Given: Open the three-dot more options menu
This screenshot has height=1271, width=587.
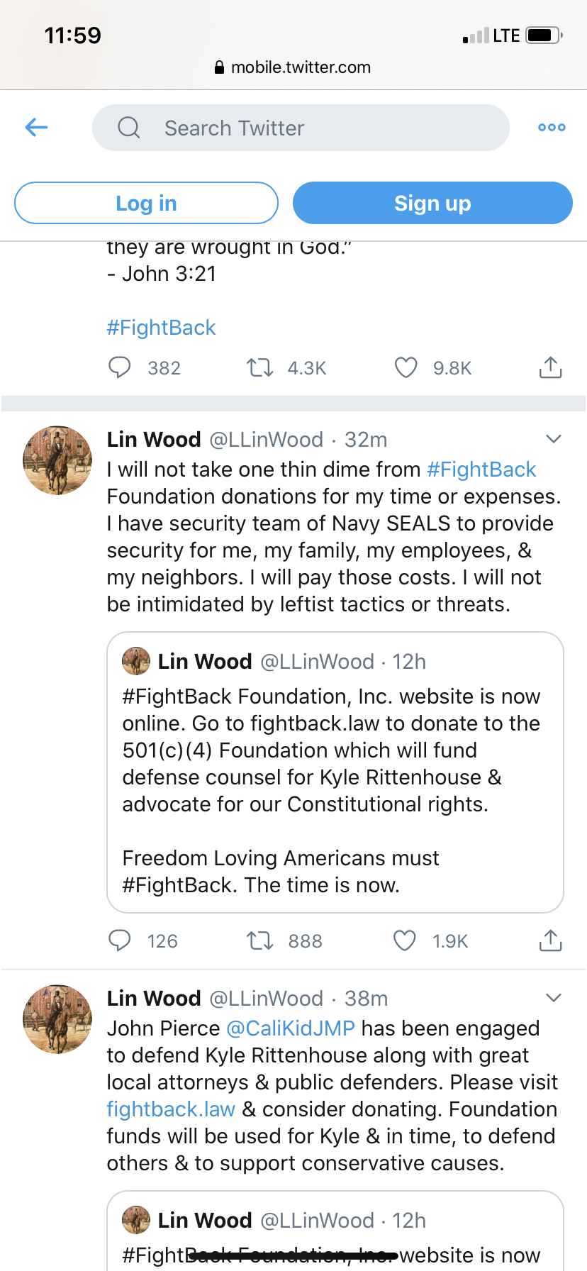Looking at the screenshot, I should pos(551,128).
